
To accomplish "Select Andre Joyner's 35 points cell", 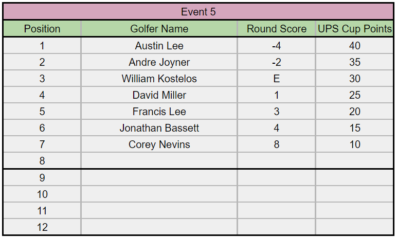I will click(x=354, y=62).
